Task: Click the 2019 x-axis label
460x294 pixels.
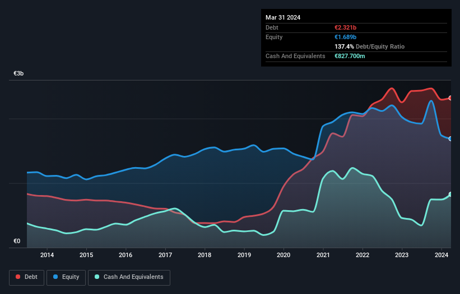Action: [244, 255]
